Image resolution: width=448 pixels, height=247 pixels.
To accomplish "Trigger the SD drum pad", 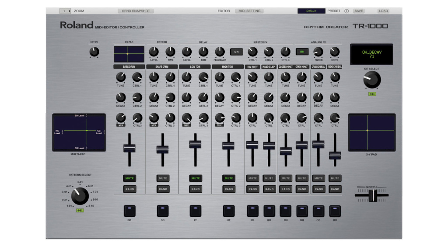I will (163, 211).
